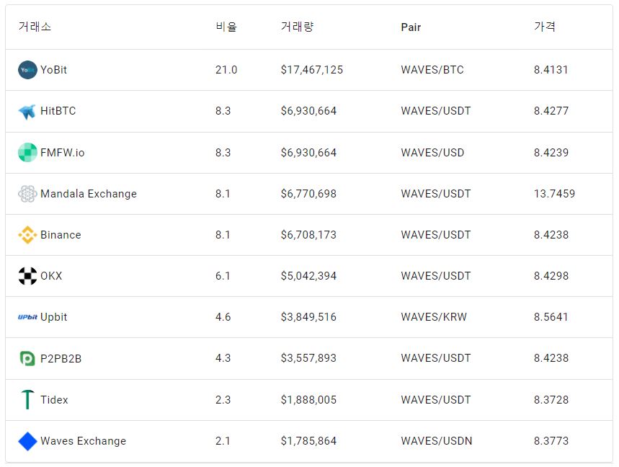Select the WAVES/BTC pair for YoBit
Viewport: 619px width, 467px height.
click(432, 70)
